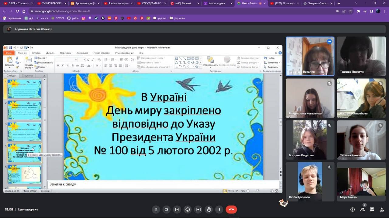Leave the call with the red hang-up button
The image size is (389, 218).
point(231,210)
